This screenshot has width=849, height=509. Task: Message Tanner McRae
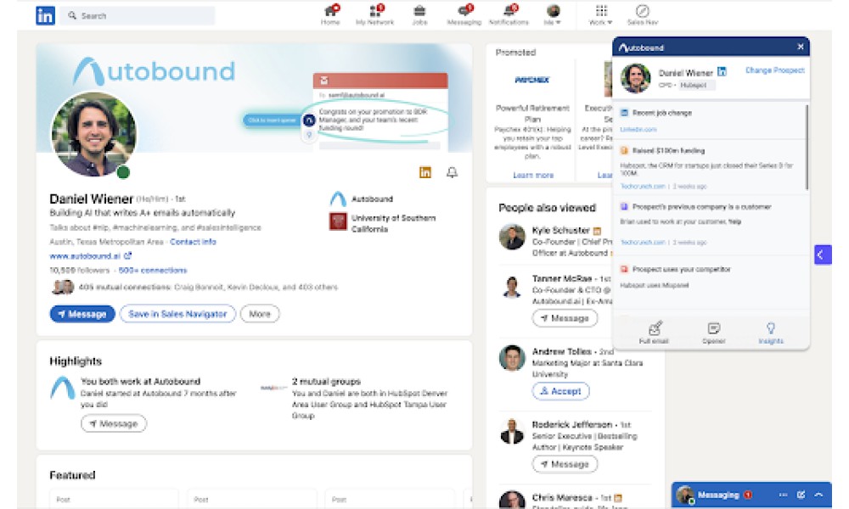click(x=565, y=318)
